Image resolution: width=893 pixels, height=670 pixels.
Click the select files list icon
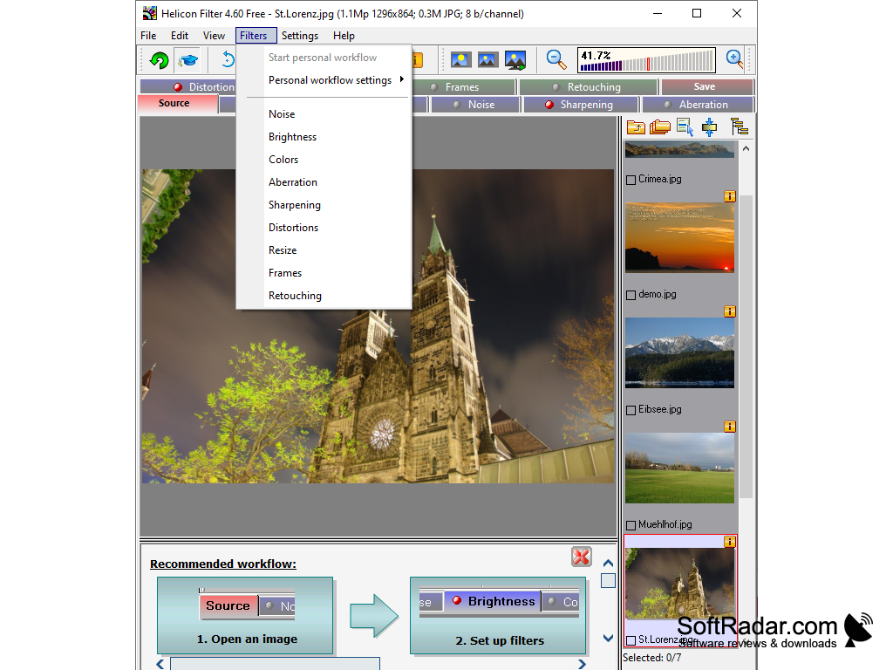pos(685,127)
